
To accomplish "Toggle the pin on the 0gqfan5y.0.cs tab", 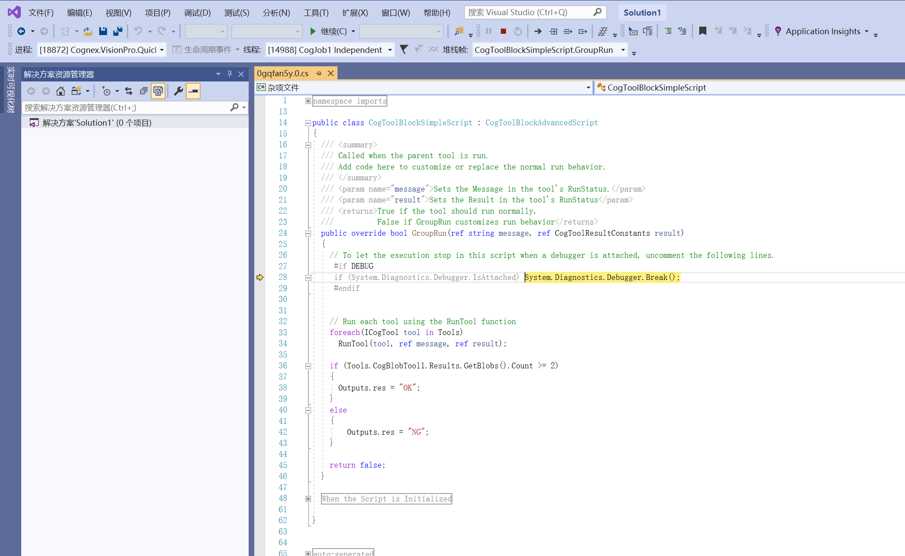I will coord(319,73).
